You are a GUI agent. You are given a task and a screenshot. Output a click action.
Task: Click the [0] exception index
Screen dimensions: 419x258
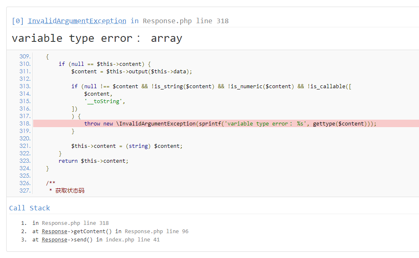[18, 21]
